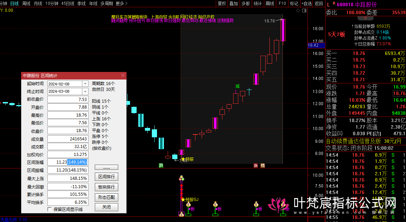This screenshot has width=406, height=222.
Task: Click the red L icon beside stock code
Action: pos(328,4)
